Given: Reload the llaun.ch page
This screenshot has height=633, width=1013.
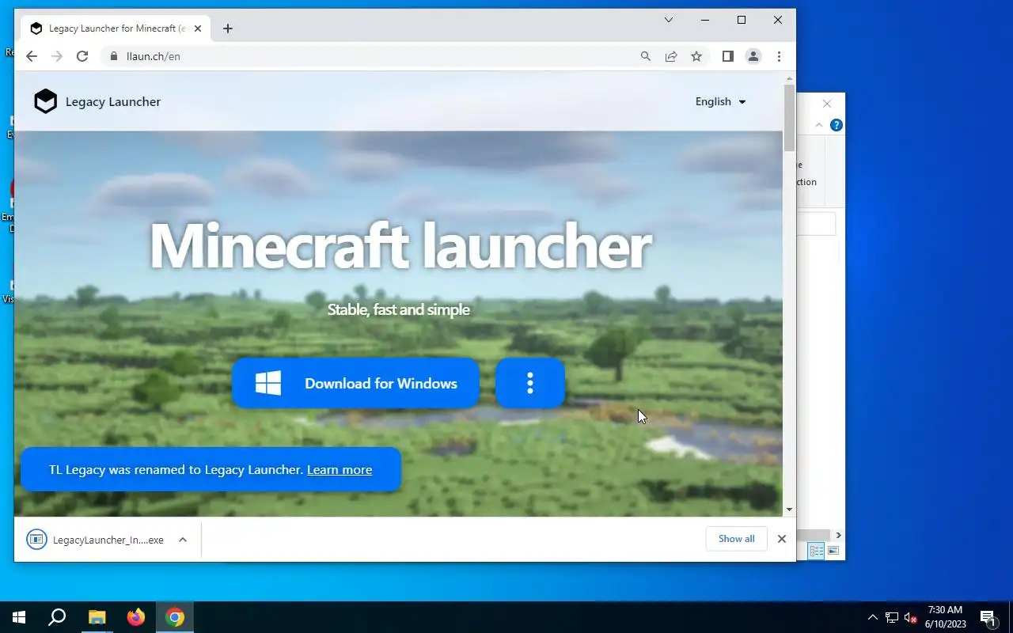Looking at the screenshot, I should point(82,56).
